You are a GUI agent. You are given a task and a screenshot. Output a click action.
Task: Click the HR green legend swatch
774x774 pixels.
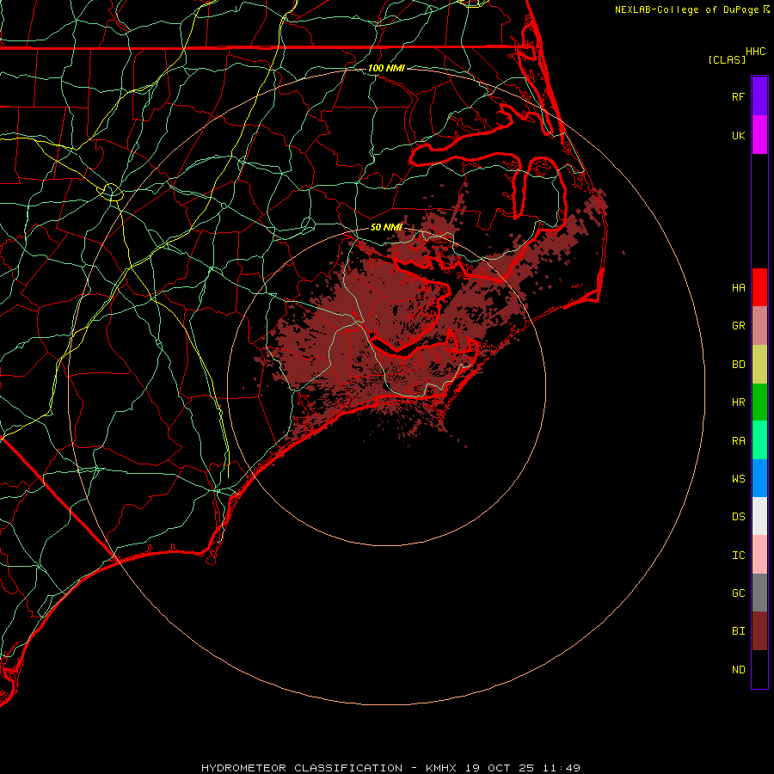[x=759, y=402]
